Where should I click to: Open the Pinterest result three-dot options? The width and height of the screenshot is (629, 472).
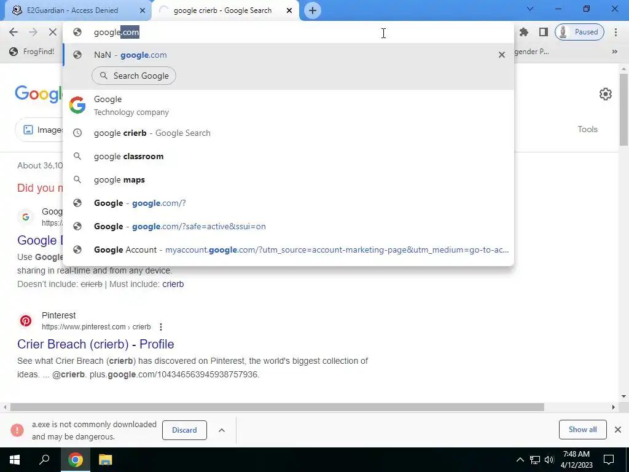(161, 327)
